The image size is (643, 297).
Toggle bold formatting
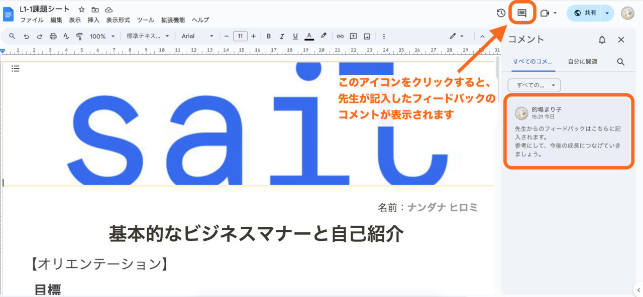269,36
